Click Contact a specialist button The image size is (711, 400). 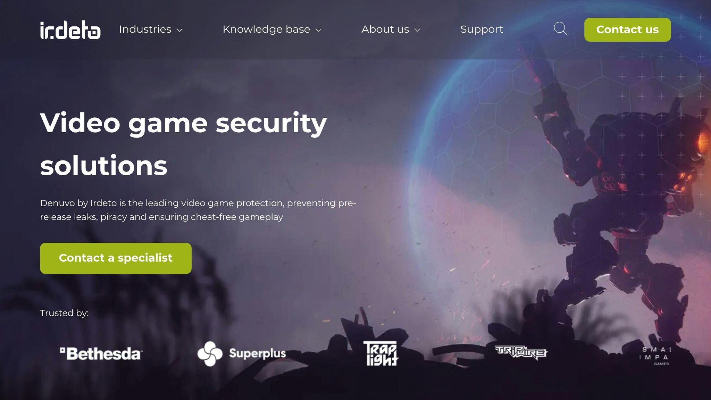click(x=116, y=258)
